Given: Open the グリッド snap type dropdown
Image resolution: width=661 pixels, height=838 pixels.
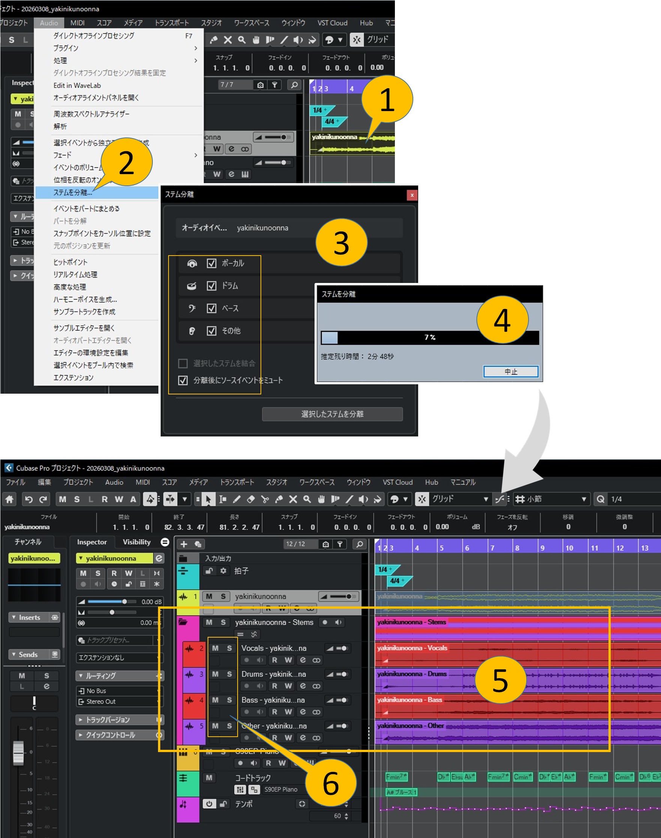Looking at the screenshot, I should coord(486,499).
